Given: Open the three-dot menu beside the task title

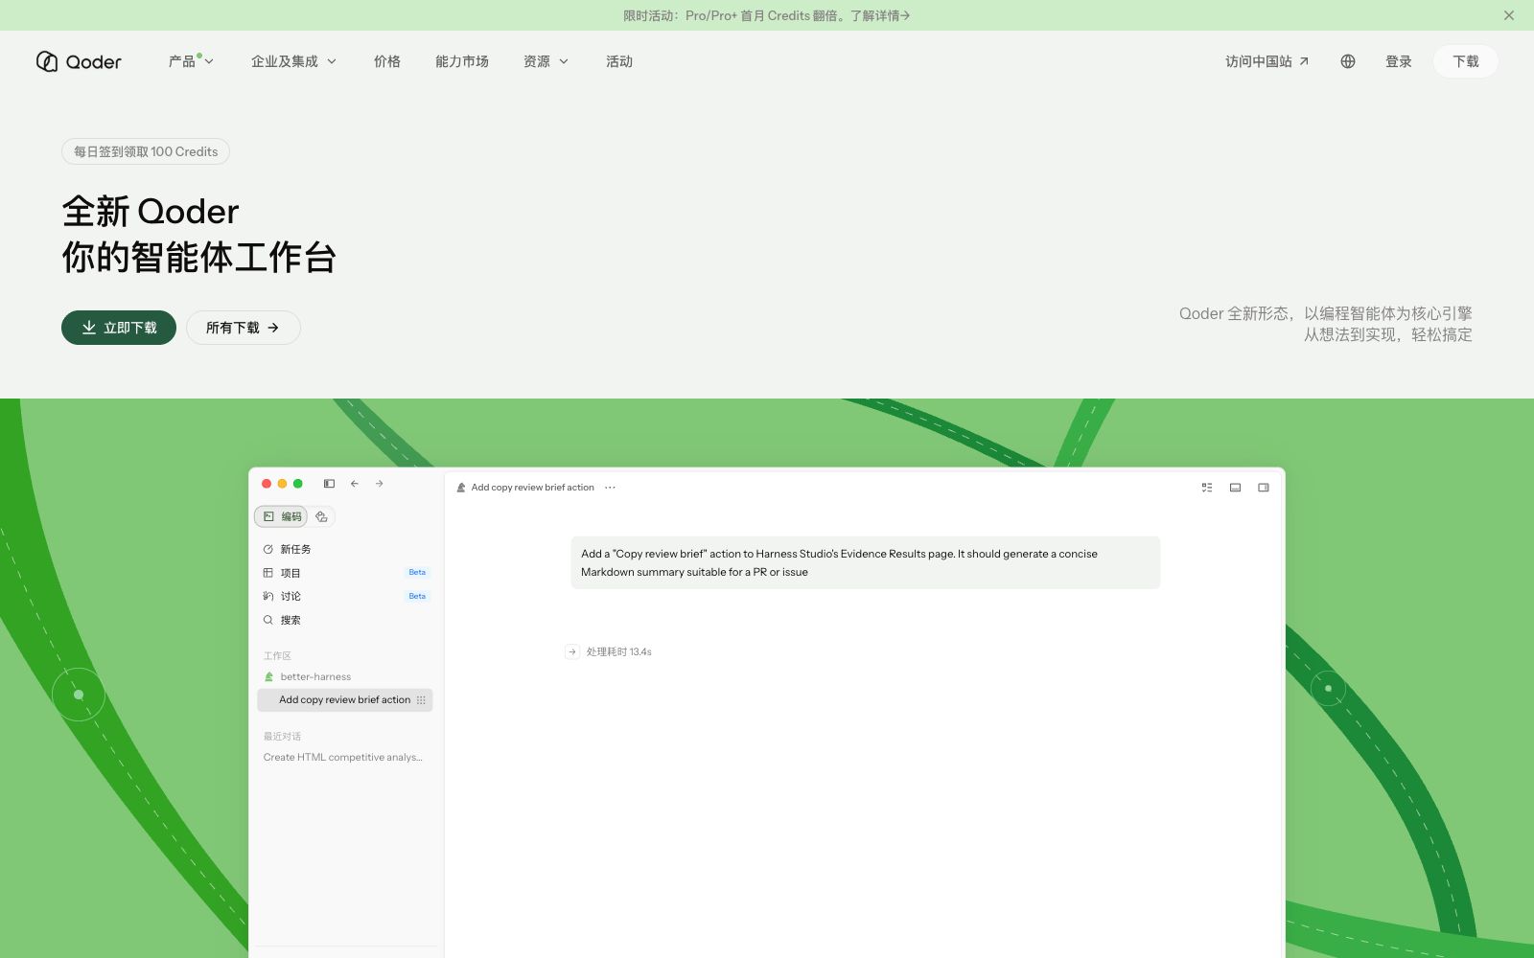Looking at the screenshot, I should pyautogui.click(x=610, y=488).
